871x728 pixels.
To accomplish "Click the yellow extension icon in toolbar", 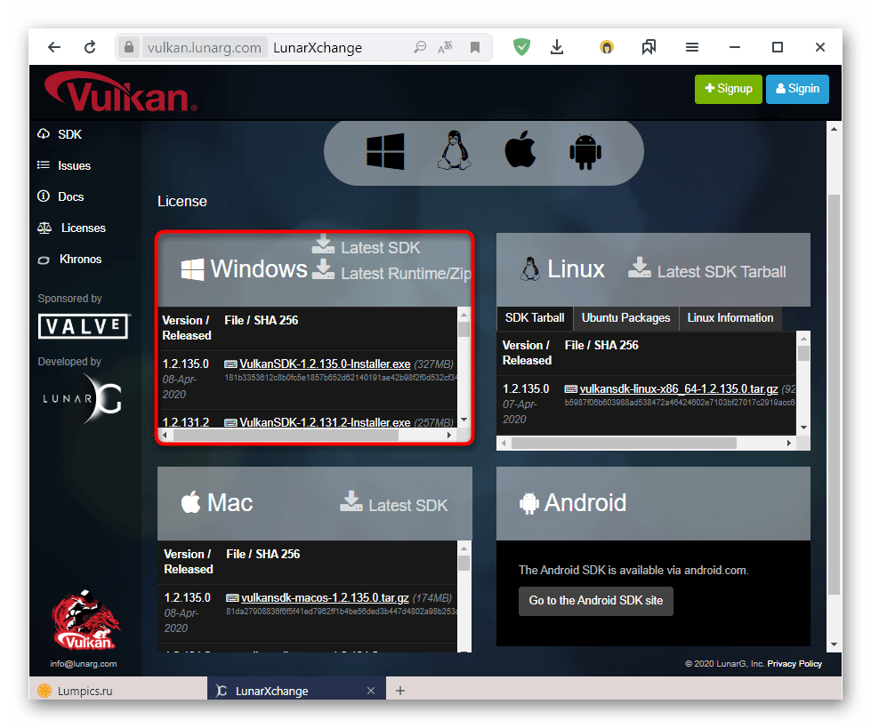I will point(607,47).
